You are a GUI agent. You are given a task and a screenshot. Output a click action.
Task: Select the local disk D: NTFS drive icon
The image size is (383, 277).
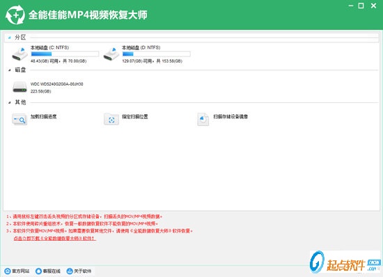coord(111,54)
